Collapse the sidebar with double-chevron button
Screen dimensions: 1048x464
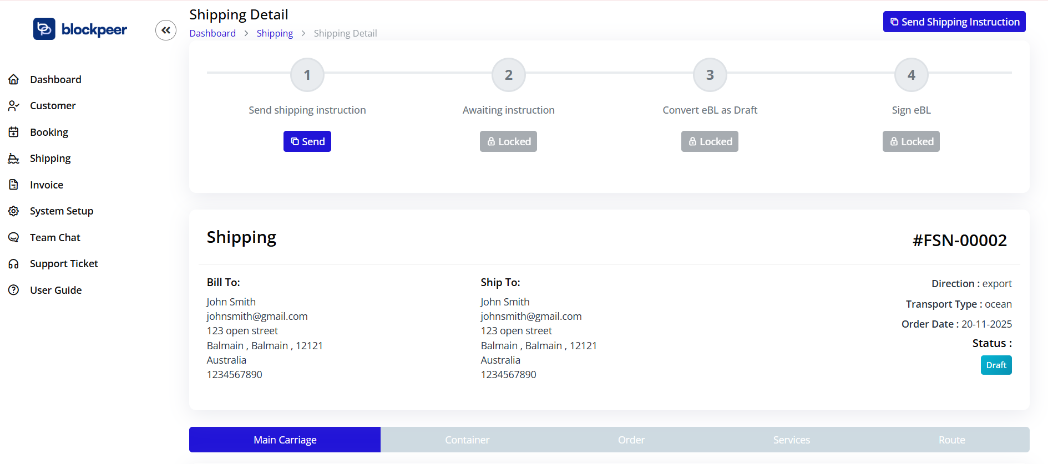166,30
